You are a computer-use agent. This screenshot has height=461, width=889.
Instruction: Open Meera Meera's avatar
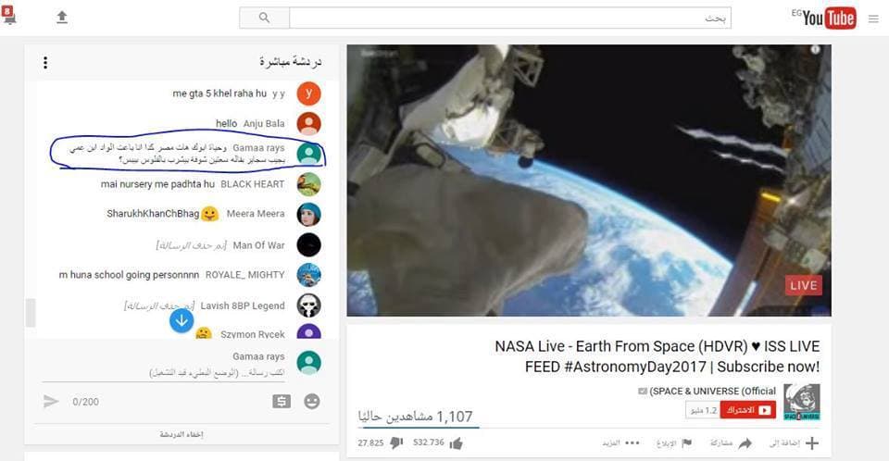309,215
